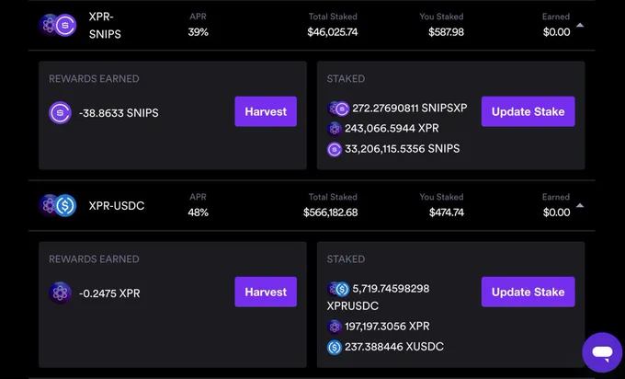625x379 pixels.
Task: Click the $566,182.68 Total Staked value
Action: coord(331,212)
